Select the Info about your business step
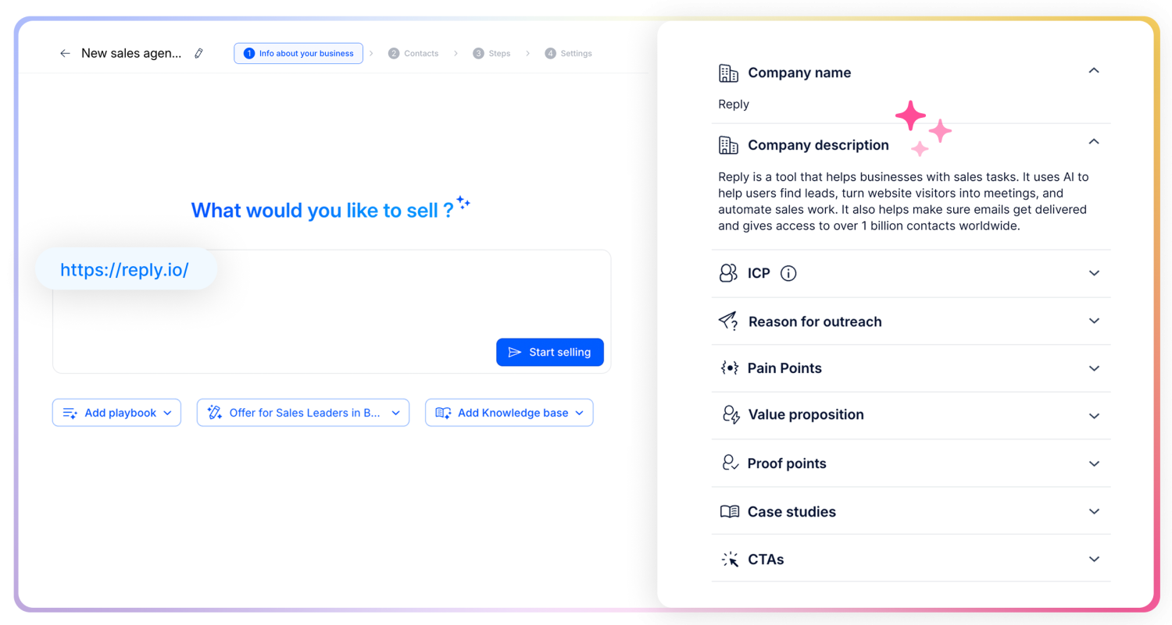 pyautogui.click(x=298, y=53)
